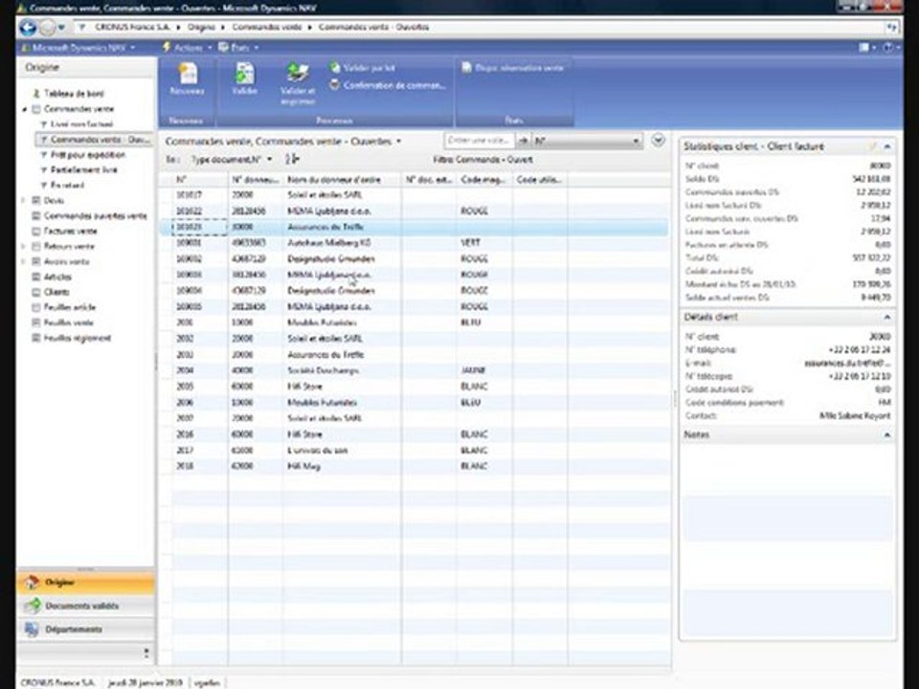Viewport: 919px width, 689px height.
Task: Click navigation pane configure chevron
Action: pyautogui.click(x=146, y=652)
